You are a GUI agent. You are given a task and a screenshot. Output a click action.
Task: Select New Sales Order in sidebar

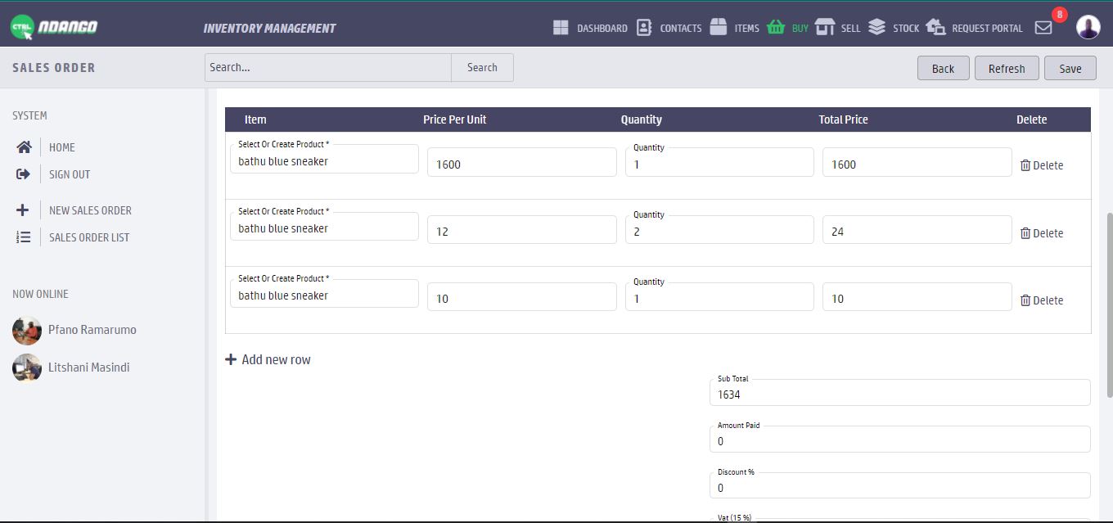(x=90, y=210)
